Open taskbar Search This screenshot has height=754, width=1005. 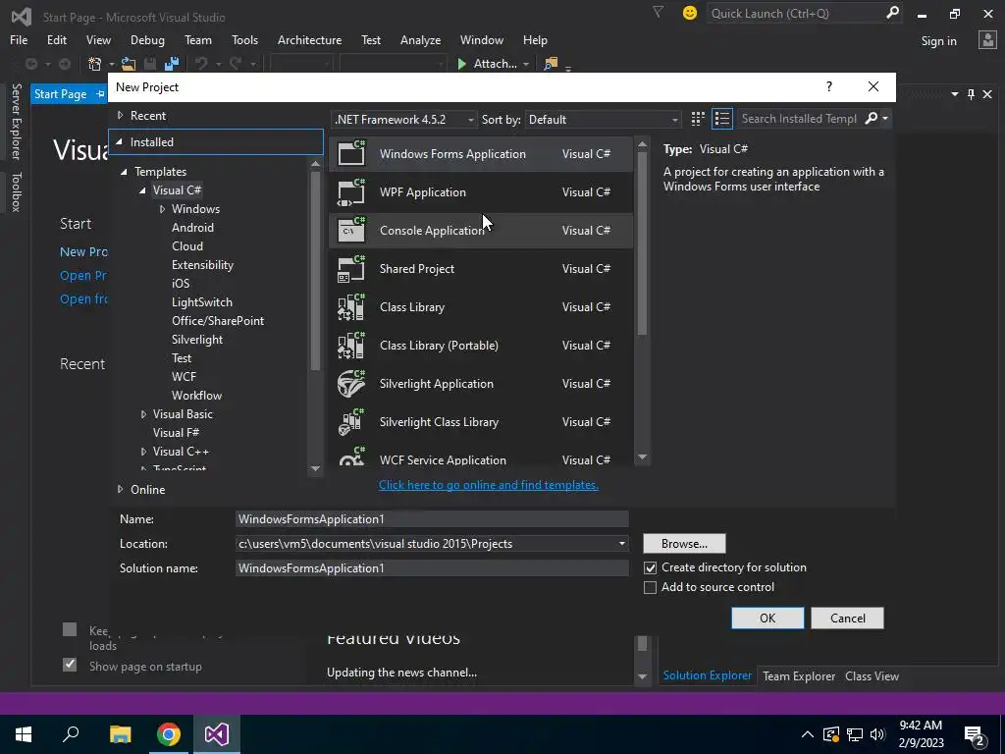71,734
